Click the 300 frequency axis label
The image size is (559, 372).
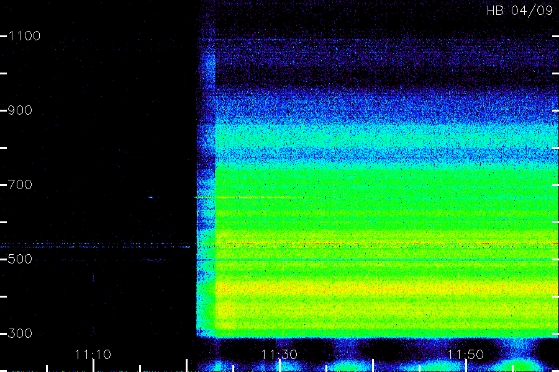coord(20,334)
